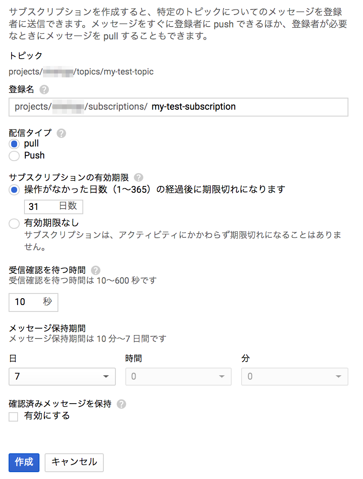Select 有効期限なし option

click(x=14, y=223)
